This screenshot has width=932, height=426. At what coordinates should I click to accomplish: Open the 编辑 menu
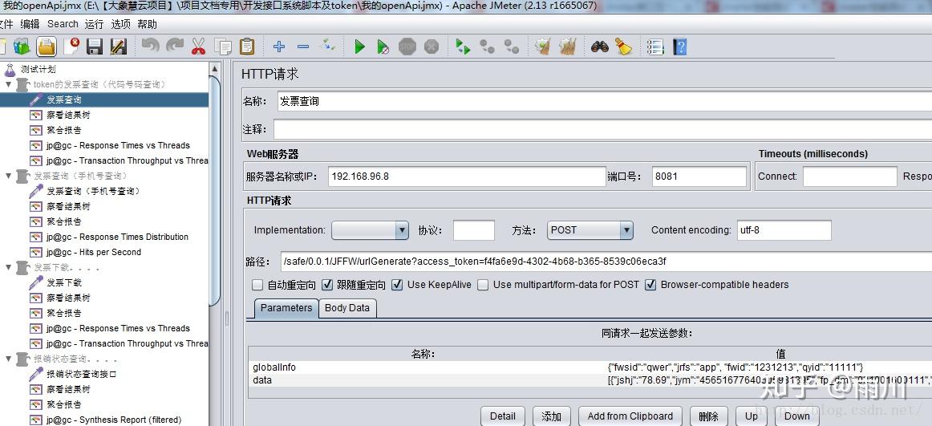(x=30, y=24)
